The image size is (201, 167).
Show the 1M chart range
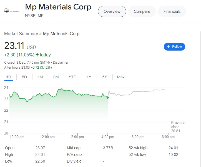[40, 77]
